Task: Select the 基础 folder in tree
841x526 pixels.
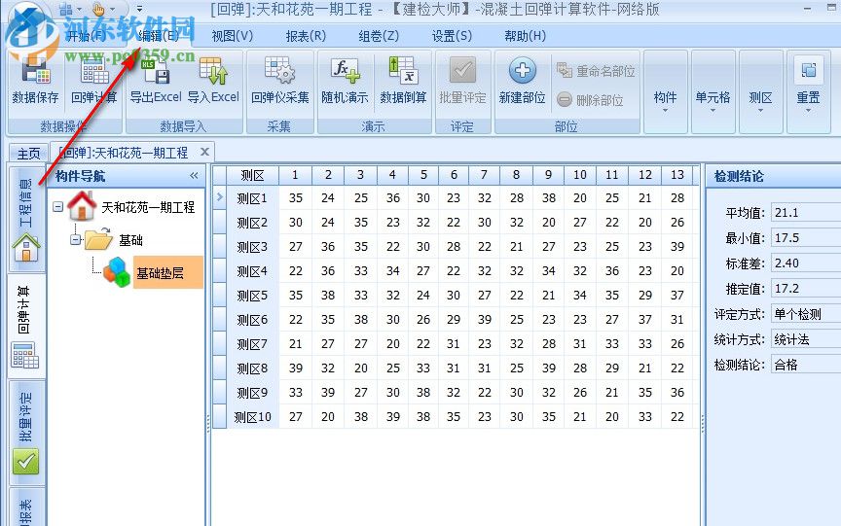Action: (x=130, y=240)
